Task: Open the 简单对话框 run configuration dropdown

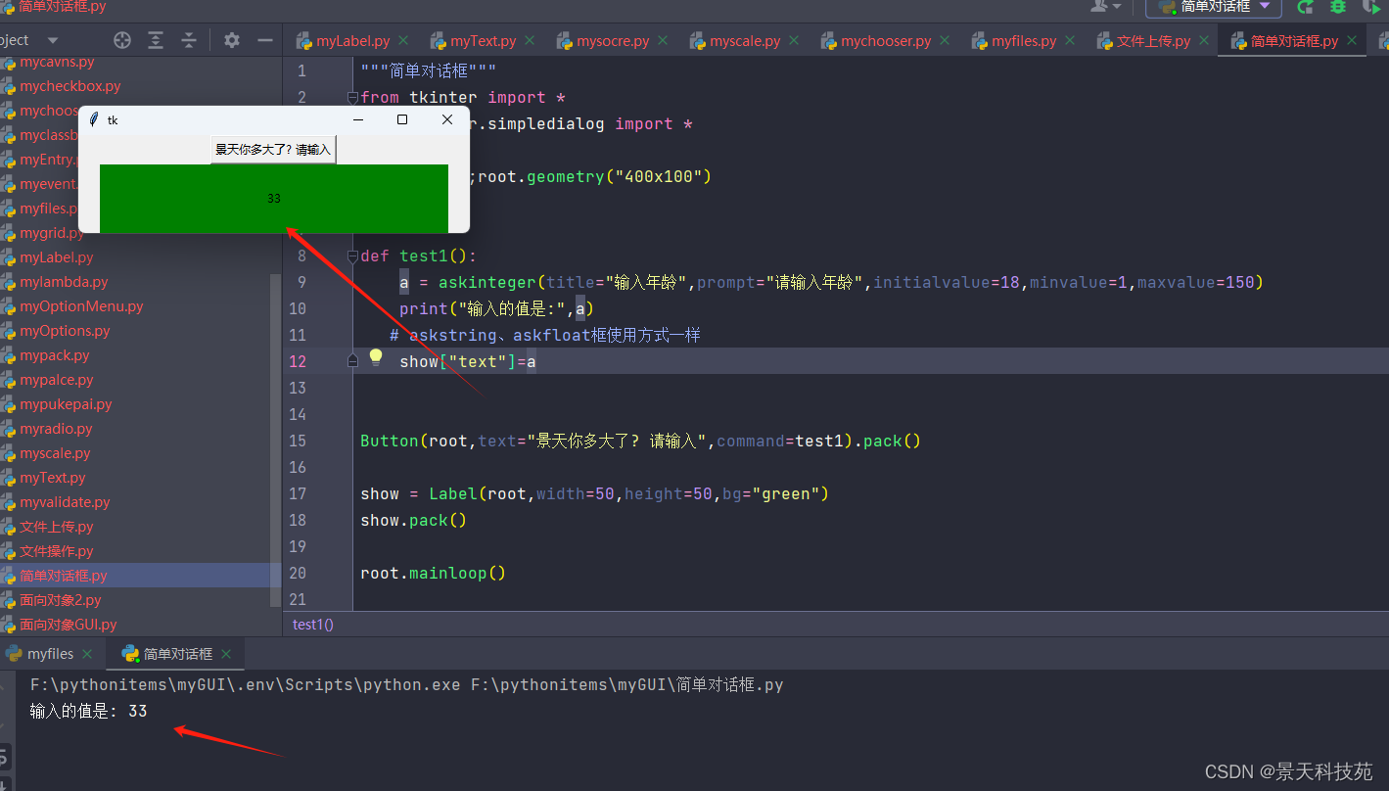Action: point(1214,7)
